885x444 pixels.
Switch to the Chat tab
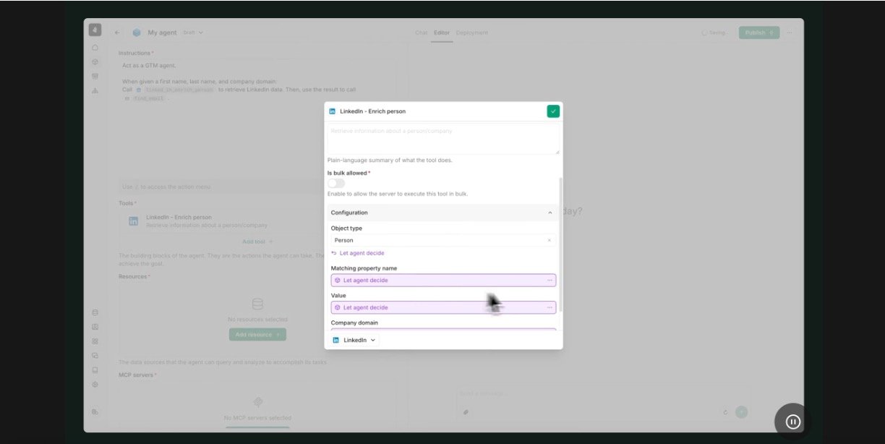pos(421,33)
